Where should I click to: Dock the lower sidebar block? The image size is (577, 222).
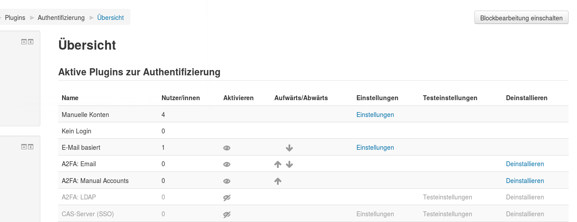point(31,147)
